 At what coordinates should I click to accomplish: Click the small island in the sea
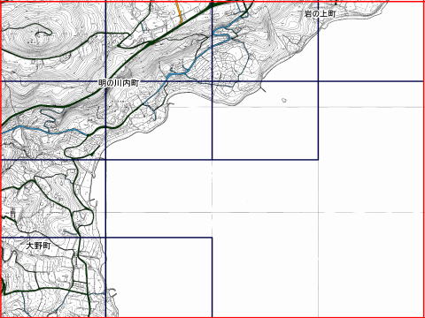284,100
